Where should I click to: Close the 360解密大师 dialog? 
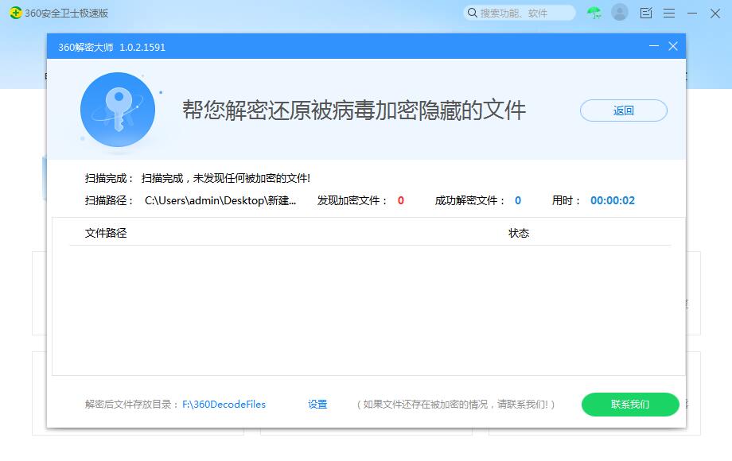pyautogui.click(x=672, y=45)
